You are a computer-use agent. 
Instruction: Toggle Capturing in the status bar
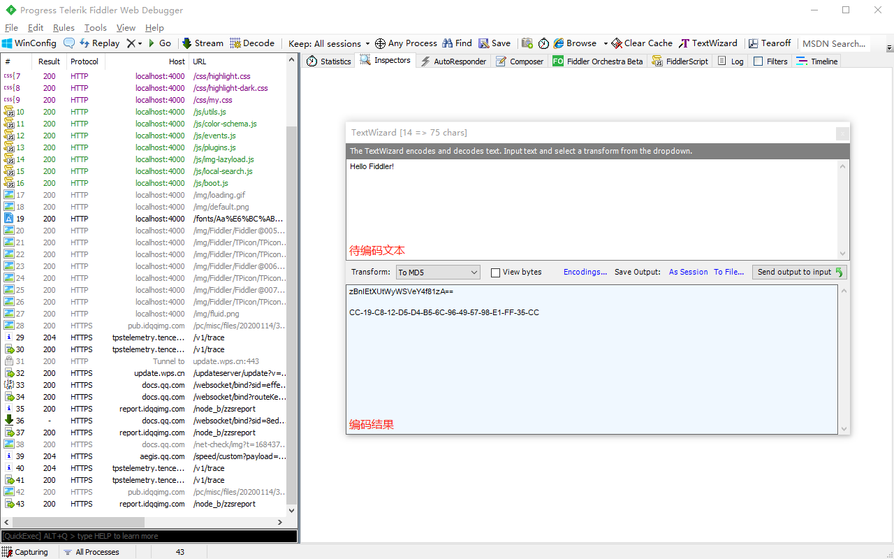coord(25,552)
